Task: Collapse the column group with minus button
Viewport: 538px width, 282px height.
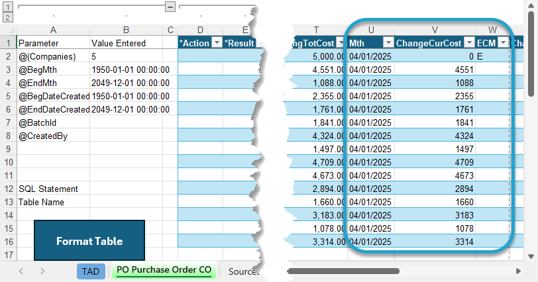Action: pyautogui.click(x=170, y=7)
